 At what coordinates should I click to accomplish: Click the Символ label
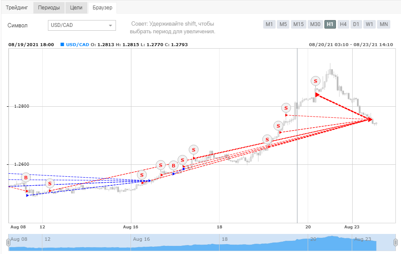18,26
